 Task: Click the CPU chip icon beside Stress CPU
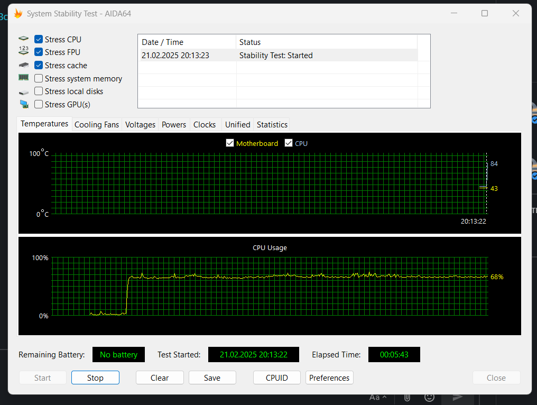click(23, 39)
